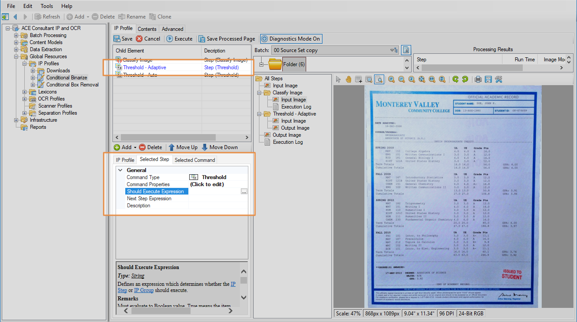Click the zoom in magnifier icon
The image size is (577, 322).
click(x=391, y=79)
